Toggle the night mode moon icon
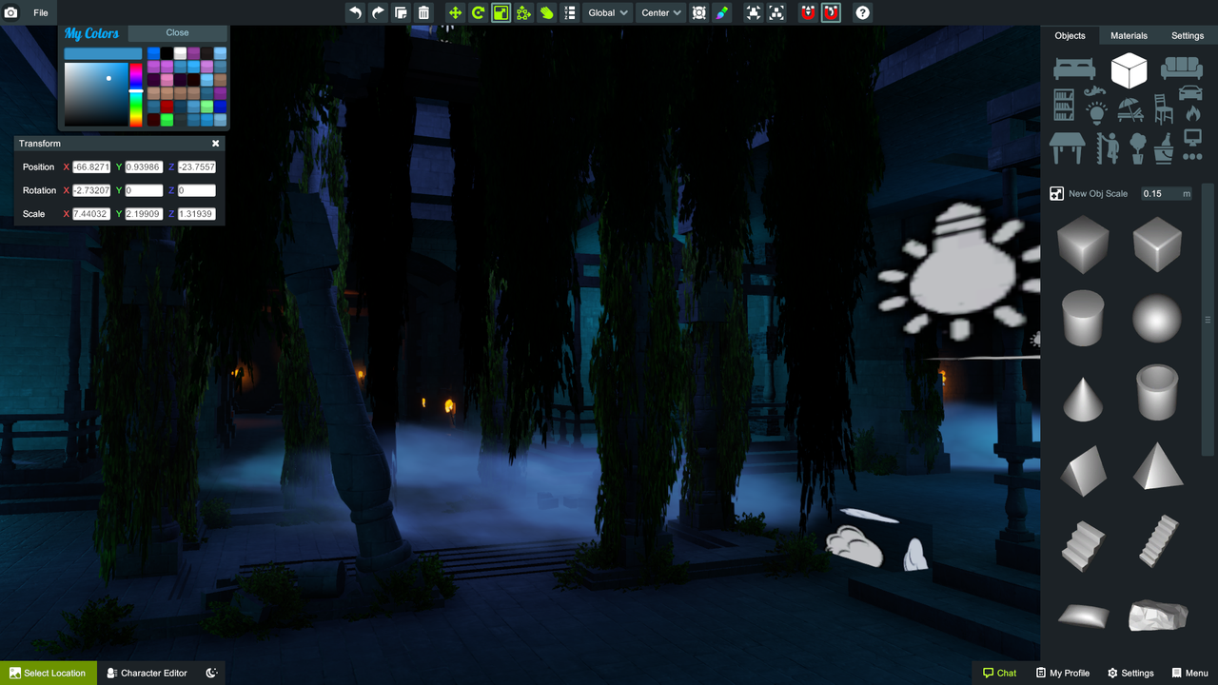The image size is (1218, 685). [x=211, y=673]
